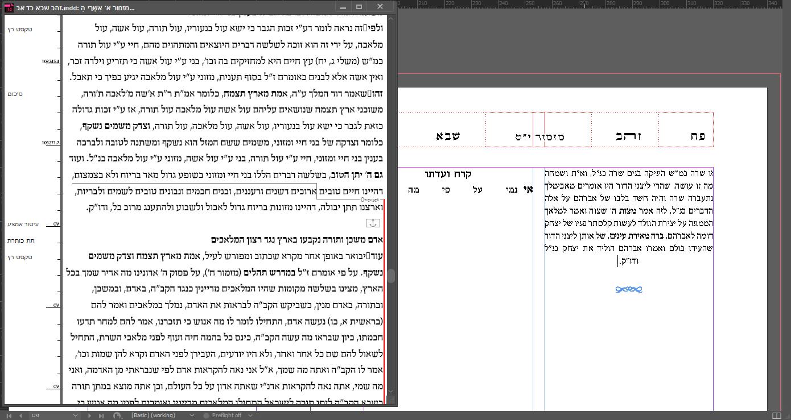The image size is (791, 420).
Task: Click the split layout view icon at bottom right
Action: [777, 415]
